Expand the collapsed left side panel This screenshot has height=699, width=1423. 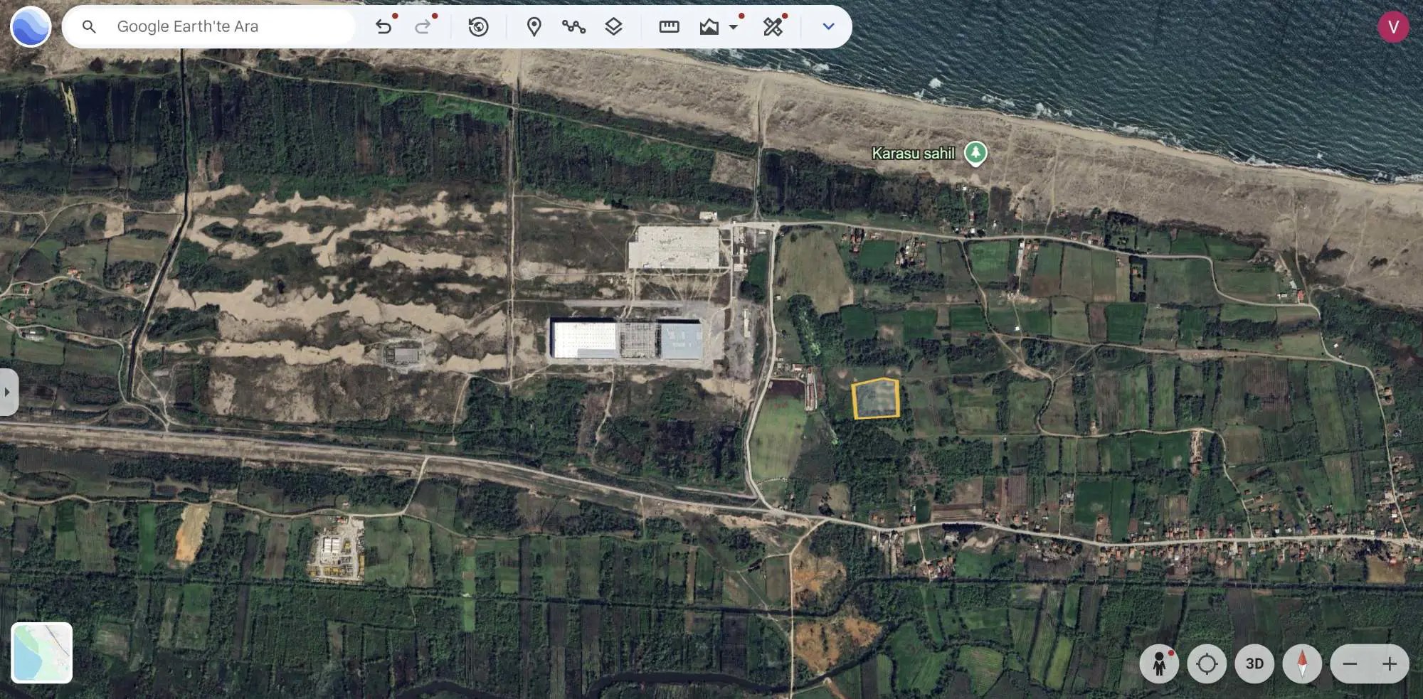[x=8, y=392]
